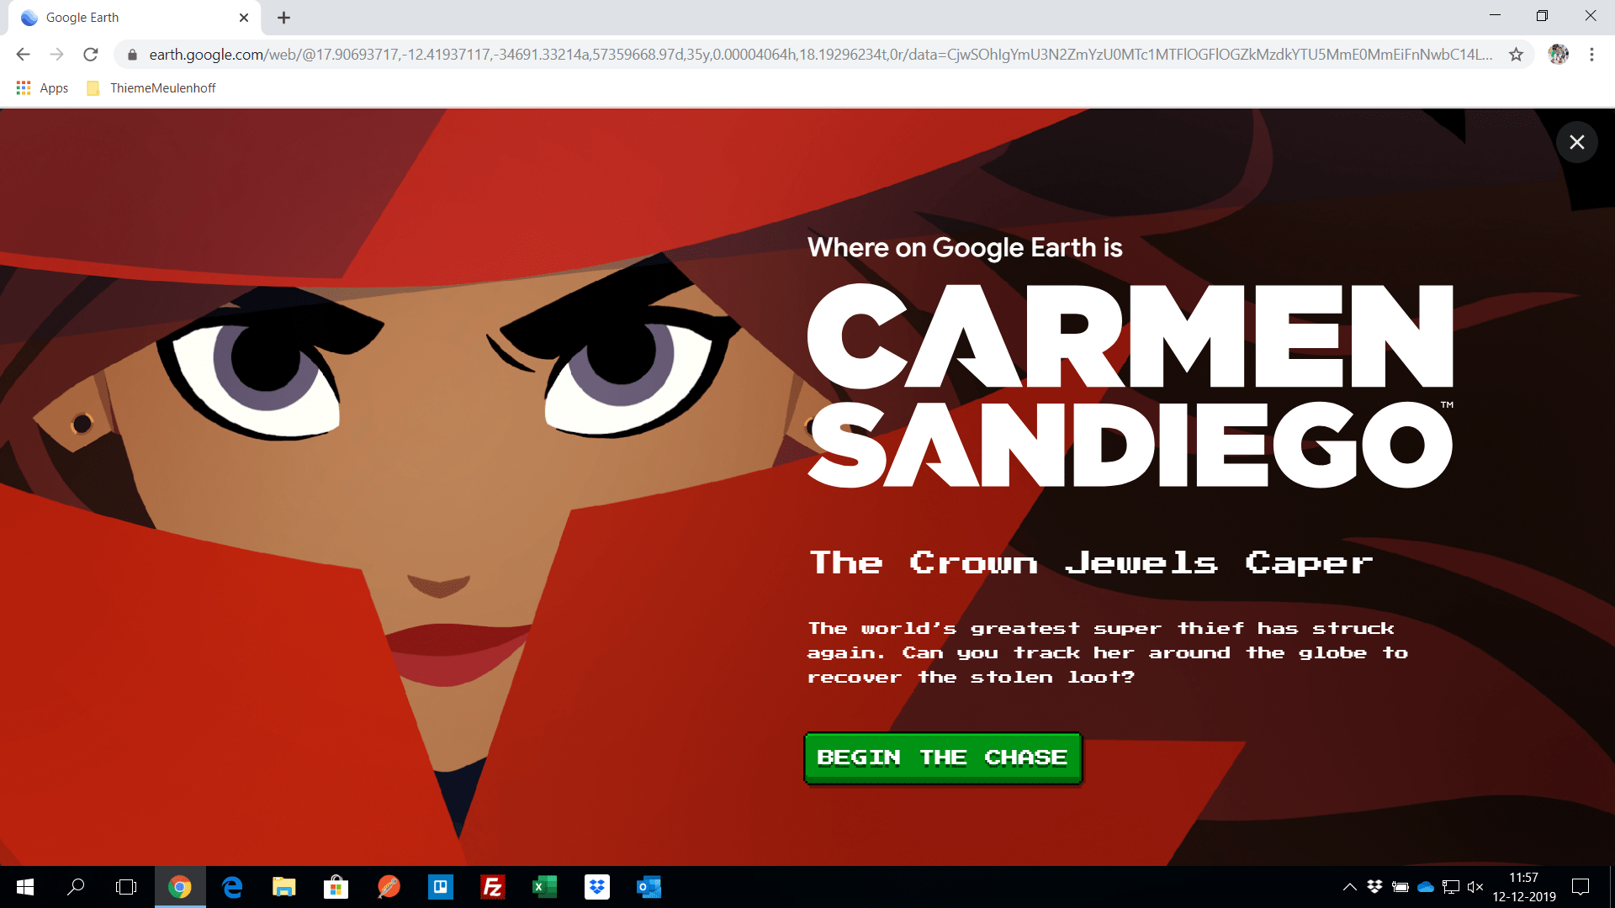Open the Windows Start menu
Viewport: 1615px width, 908px height.
pyautogui.click(x=25, y=887)
